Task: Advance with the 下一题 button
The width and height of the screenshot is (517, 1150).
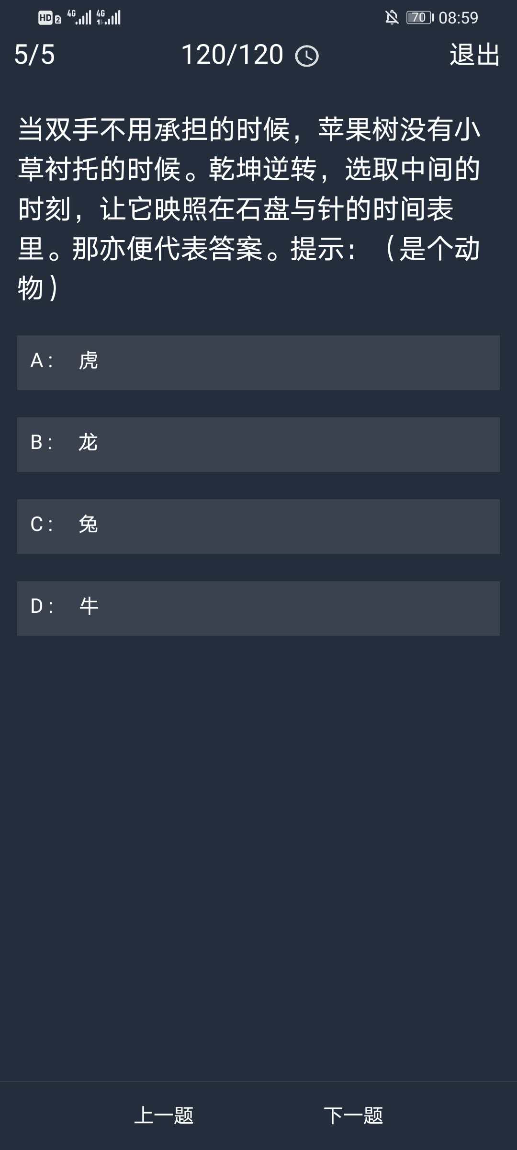Action: click(353, 1115)
